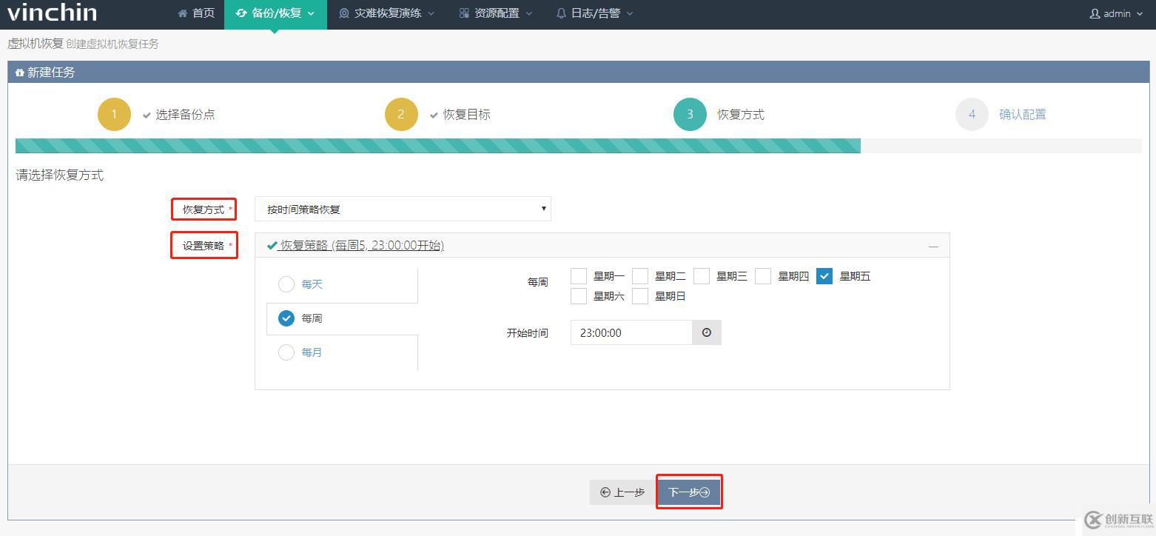Screen dimensions: 1156x536
Task: Uncheck the 星期五 checkbox
Action: pyautogui.click(x=824, y=275)
